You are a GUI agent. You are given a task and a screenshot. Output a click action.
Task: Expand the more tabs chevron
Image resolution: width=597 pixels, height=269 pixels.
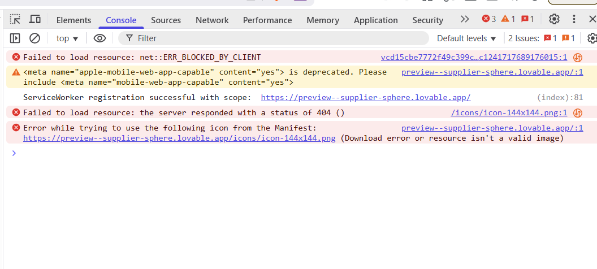click(465, 19)
